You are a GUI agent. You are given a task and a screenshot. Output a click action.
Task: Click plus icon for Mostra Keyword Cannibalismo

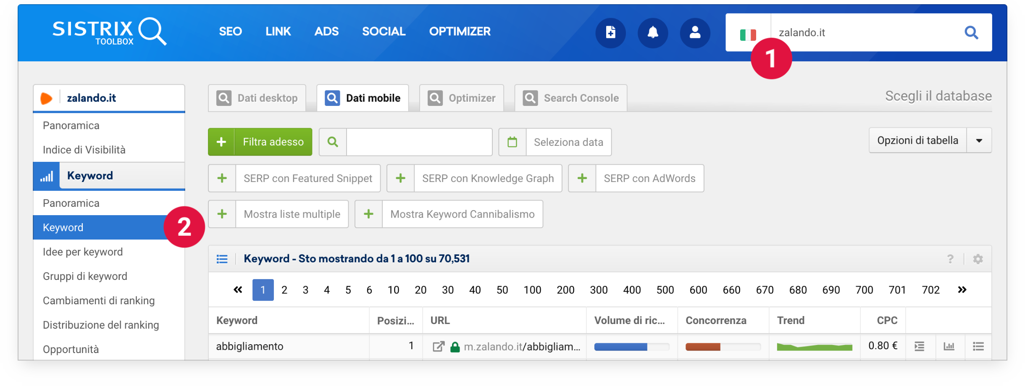(369, 214)
